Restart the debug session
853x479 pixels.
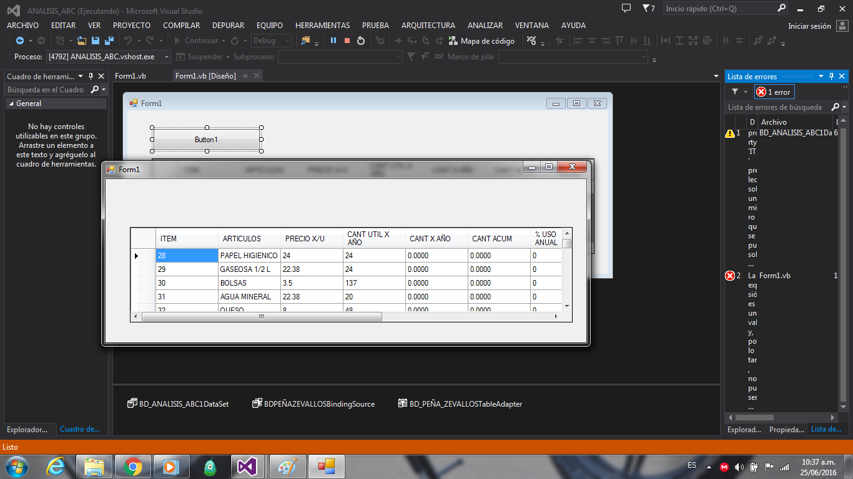361,41
